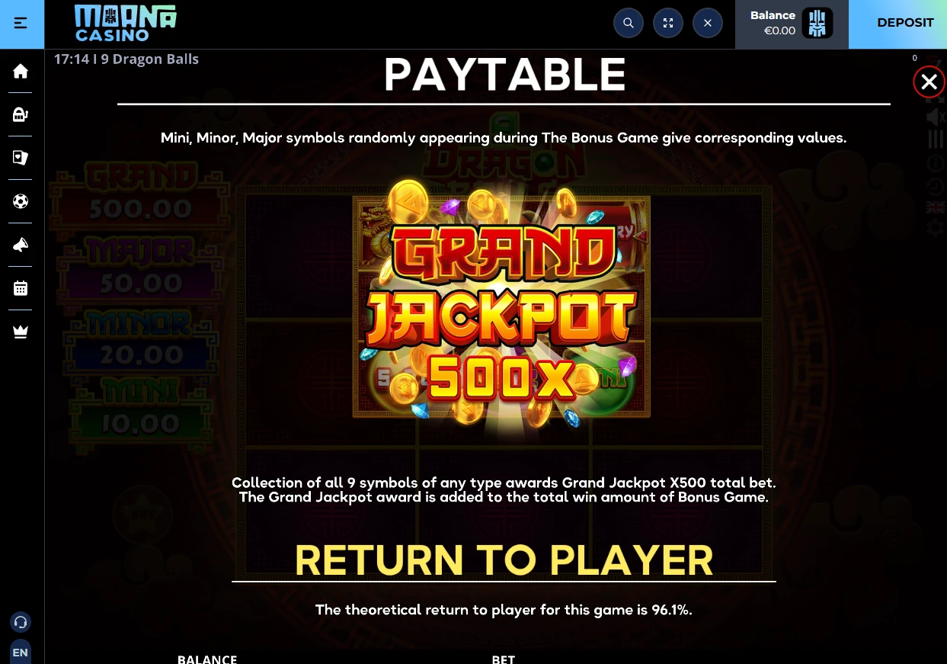Click the Moana Casino logo
The height and width of the screenshot is (664, 947).
click(126, 23)
